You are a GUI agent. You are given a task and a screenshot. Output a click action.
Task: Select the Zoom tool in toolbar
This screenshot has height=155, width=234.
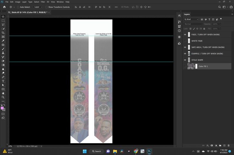3,97
